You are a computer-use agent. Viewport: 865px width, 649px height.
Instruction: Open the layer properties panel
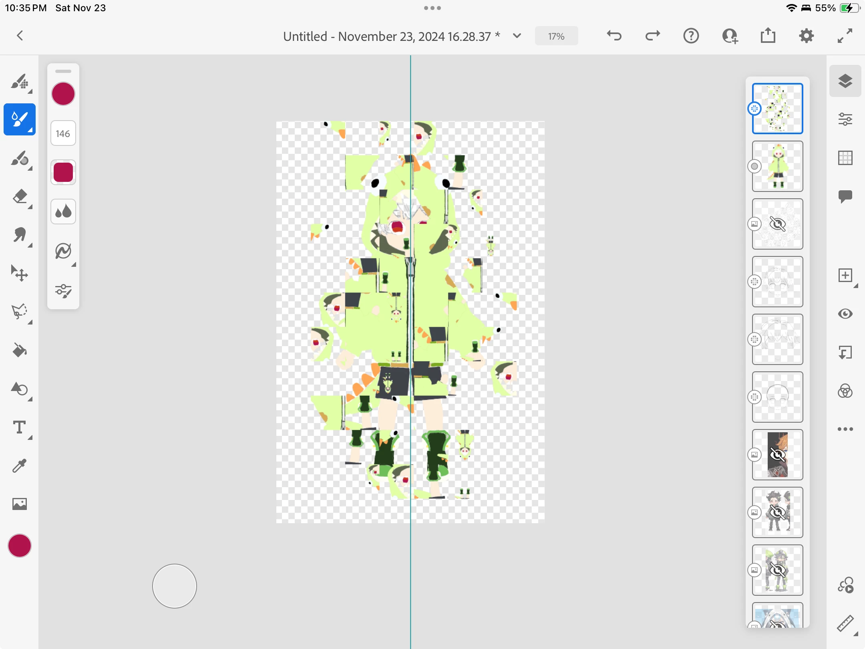click(845, 119)
